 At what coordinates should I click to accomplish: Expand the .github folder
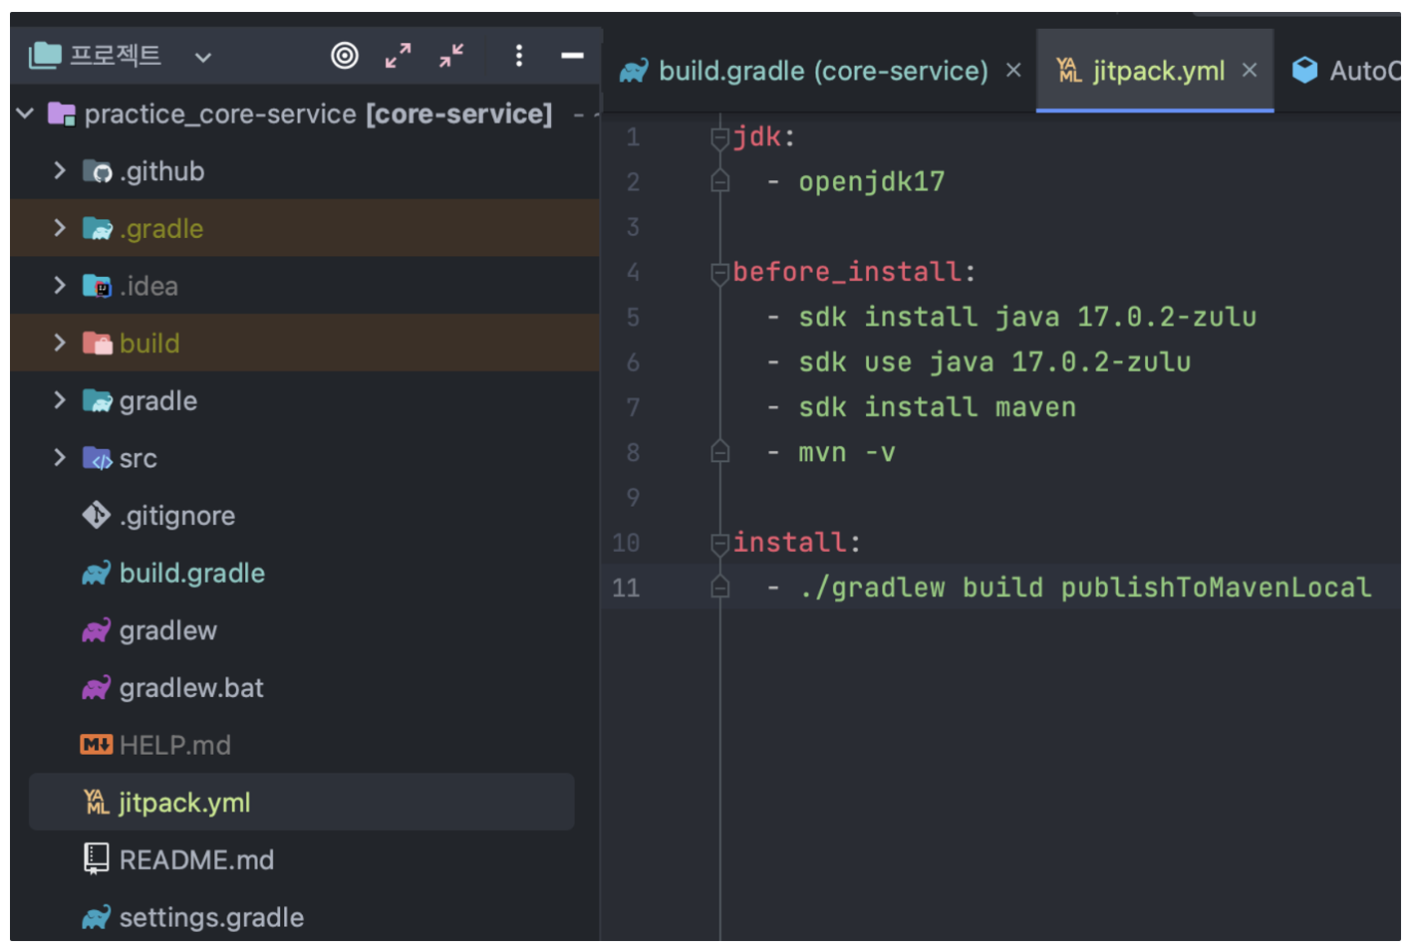[x=60, y=171]
